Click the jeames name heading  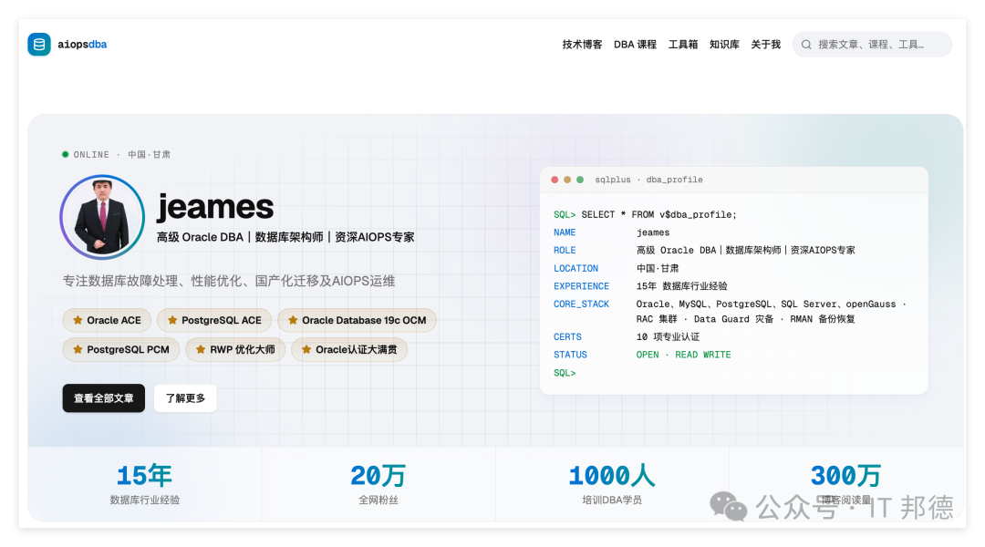tap(215, 207)
